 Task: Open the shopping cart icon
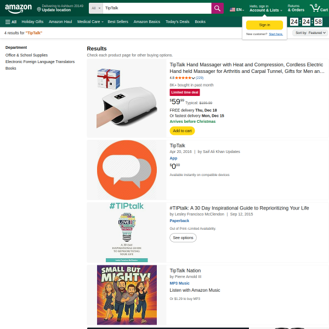pos(319,8)
